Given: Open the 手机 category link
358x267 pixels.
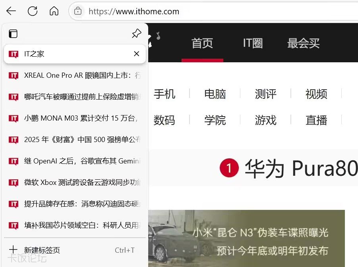Looking at the screenshot, I should pyautogui.click(x=164, y=94).
